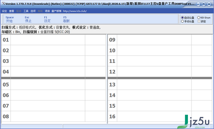Open the http://www.lcb.club/ link
The height and width of the screenshot is (129, 214).
(x=75, y=11)
